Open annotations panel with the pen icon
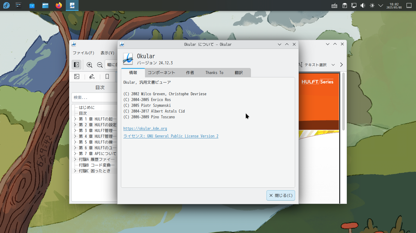This screenshot has width=416, height=233. coord(92,77)
